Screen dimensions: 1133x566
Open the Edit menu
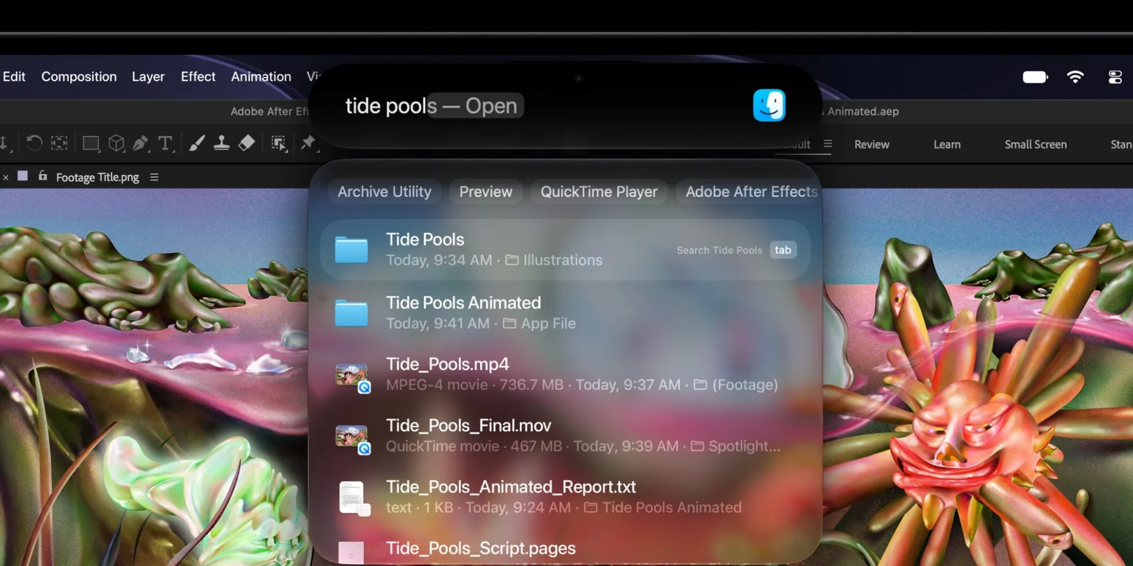pyautogui.click(x=14, y=76)
